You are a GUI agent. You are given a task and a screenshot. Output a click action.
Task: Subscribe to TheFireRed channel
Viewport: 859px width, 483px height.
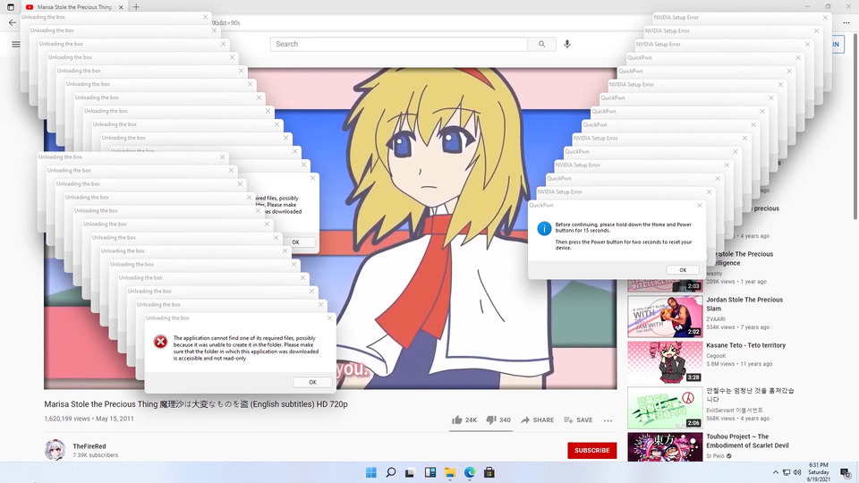591,450
